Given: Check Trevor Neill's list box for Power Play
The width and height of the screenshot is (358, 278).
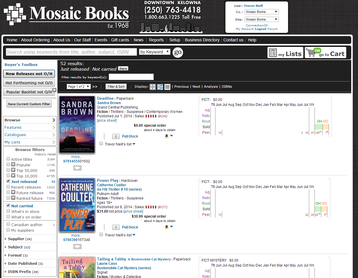Looking at the screenshot, I should [x=101, y=235].
